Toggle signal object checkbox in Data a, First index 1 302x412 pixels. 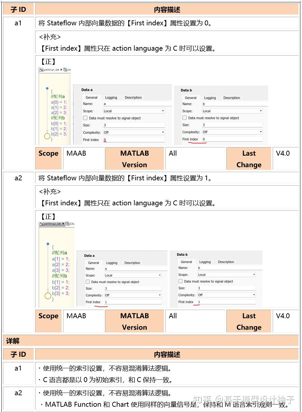(x=88, y=282)
